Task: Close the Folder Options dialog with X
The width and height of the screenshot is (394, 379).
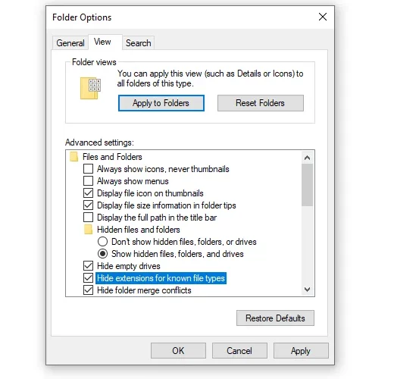Action: pos(323,17)
